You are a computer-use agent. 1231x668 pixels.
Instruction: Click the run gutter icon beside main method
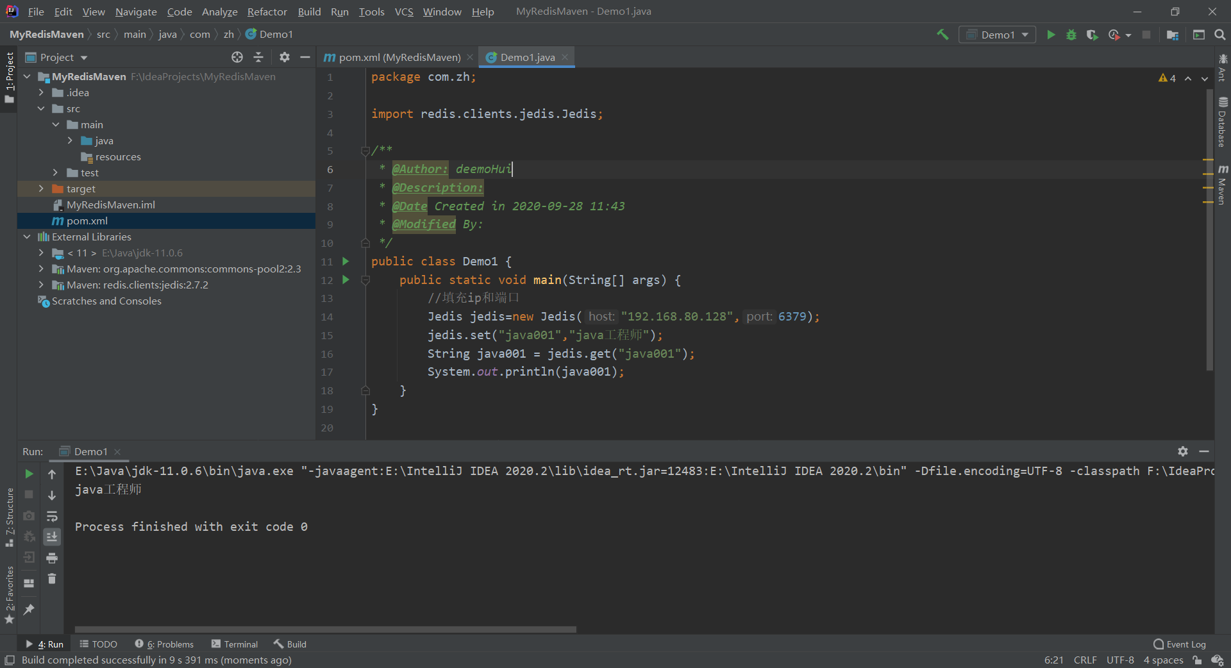(346, 280)
